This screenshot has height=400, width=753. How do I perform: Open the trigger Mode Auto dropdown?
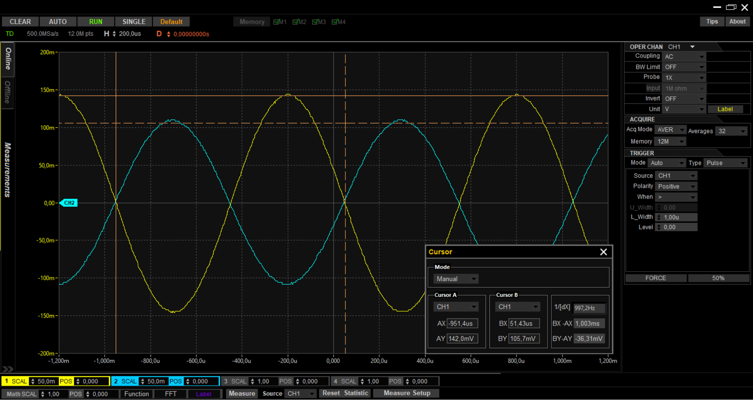tap(666, 163)
